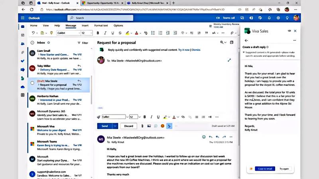Open To Do checkmark in sidebar
The height and width of the screenshot is (179, 319).
point(23,61)
